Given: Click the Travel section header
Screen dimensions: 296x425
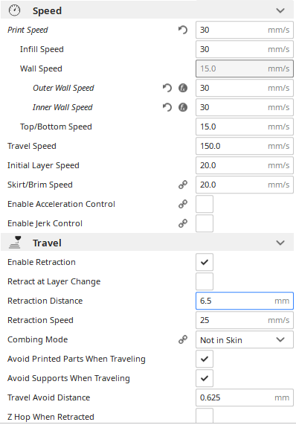Looking at the screenshot, I should pyautogui.click(x=147, y=243).
